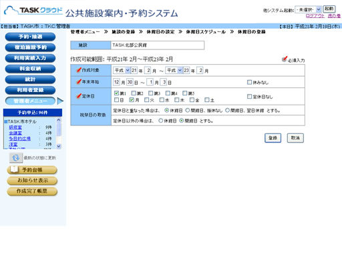Click the 施設の登録 breadcrumb
The image size is (342, 256).
[124, 32]
